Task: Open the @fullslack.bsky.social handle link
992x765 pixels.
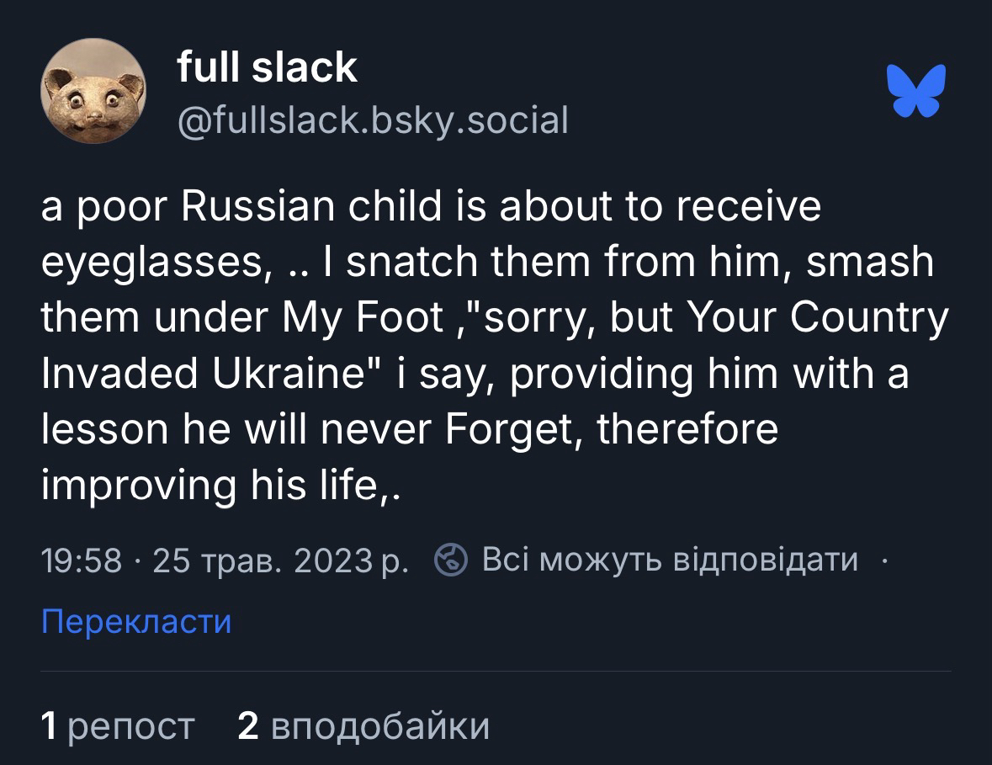Action: click(x=373, y=120)
